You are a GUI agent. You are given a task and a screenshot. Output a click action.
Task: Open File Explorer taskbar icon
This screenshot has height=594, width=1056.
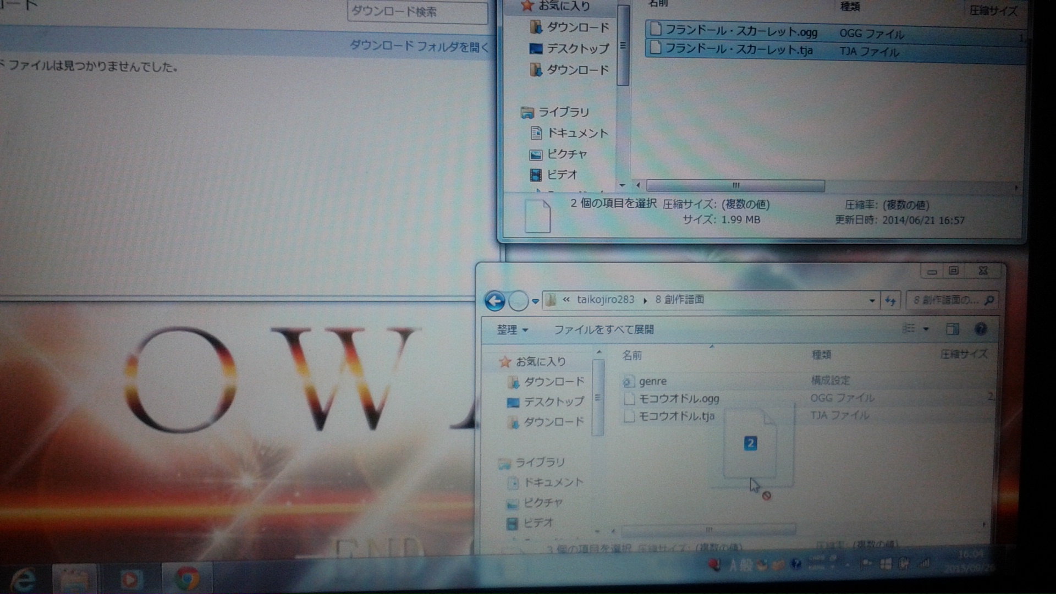pyautogui.click(x=74, y=579)
